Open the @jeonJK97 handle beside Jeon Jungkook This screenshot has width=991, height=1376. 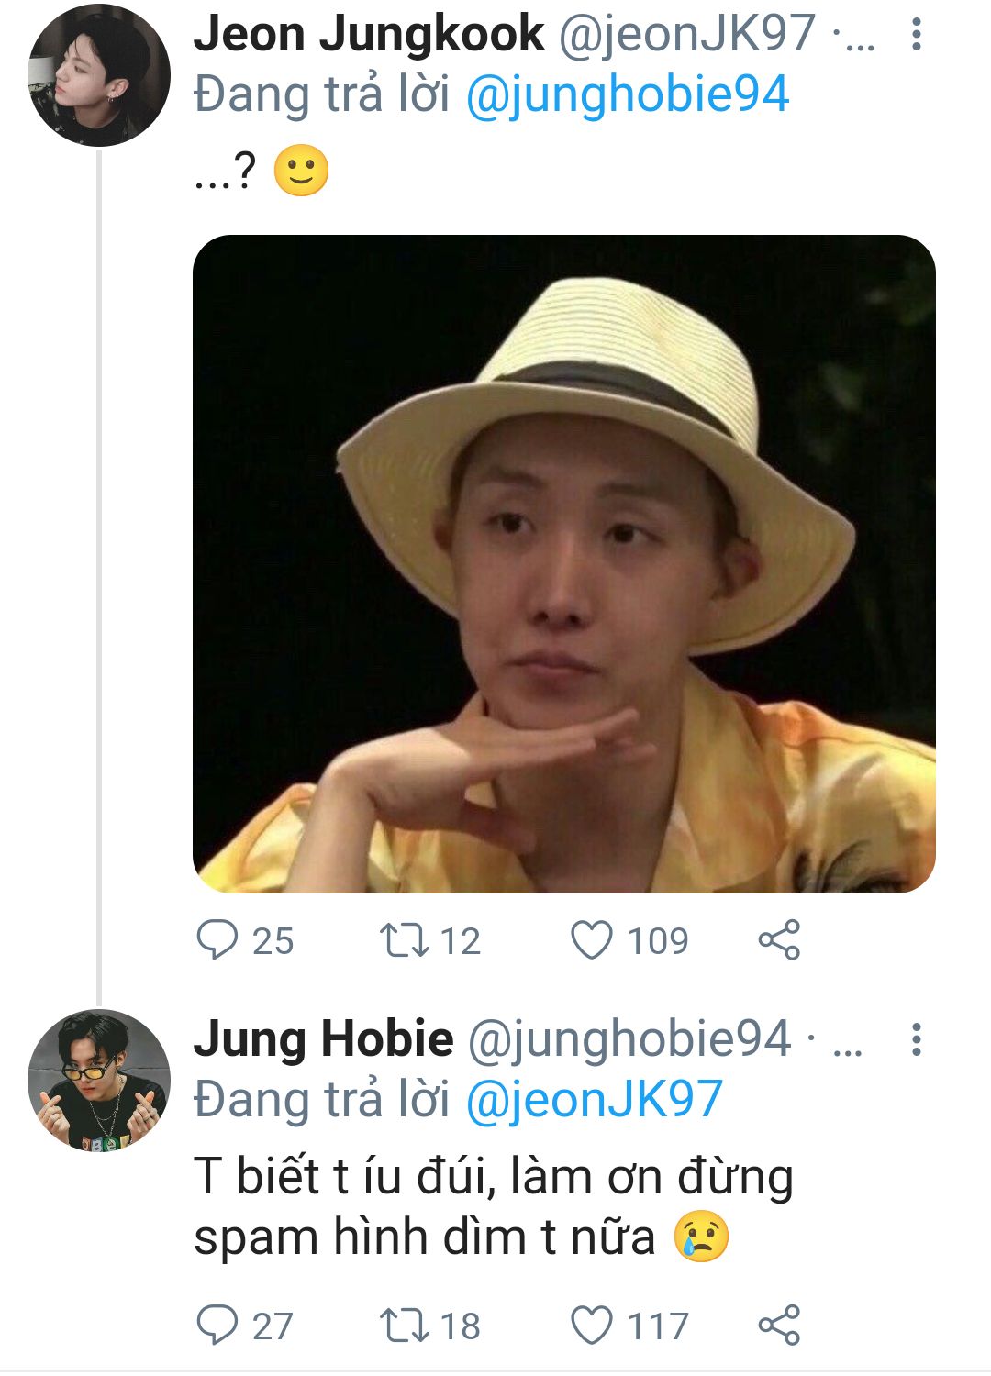pos(687,35)
